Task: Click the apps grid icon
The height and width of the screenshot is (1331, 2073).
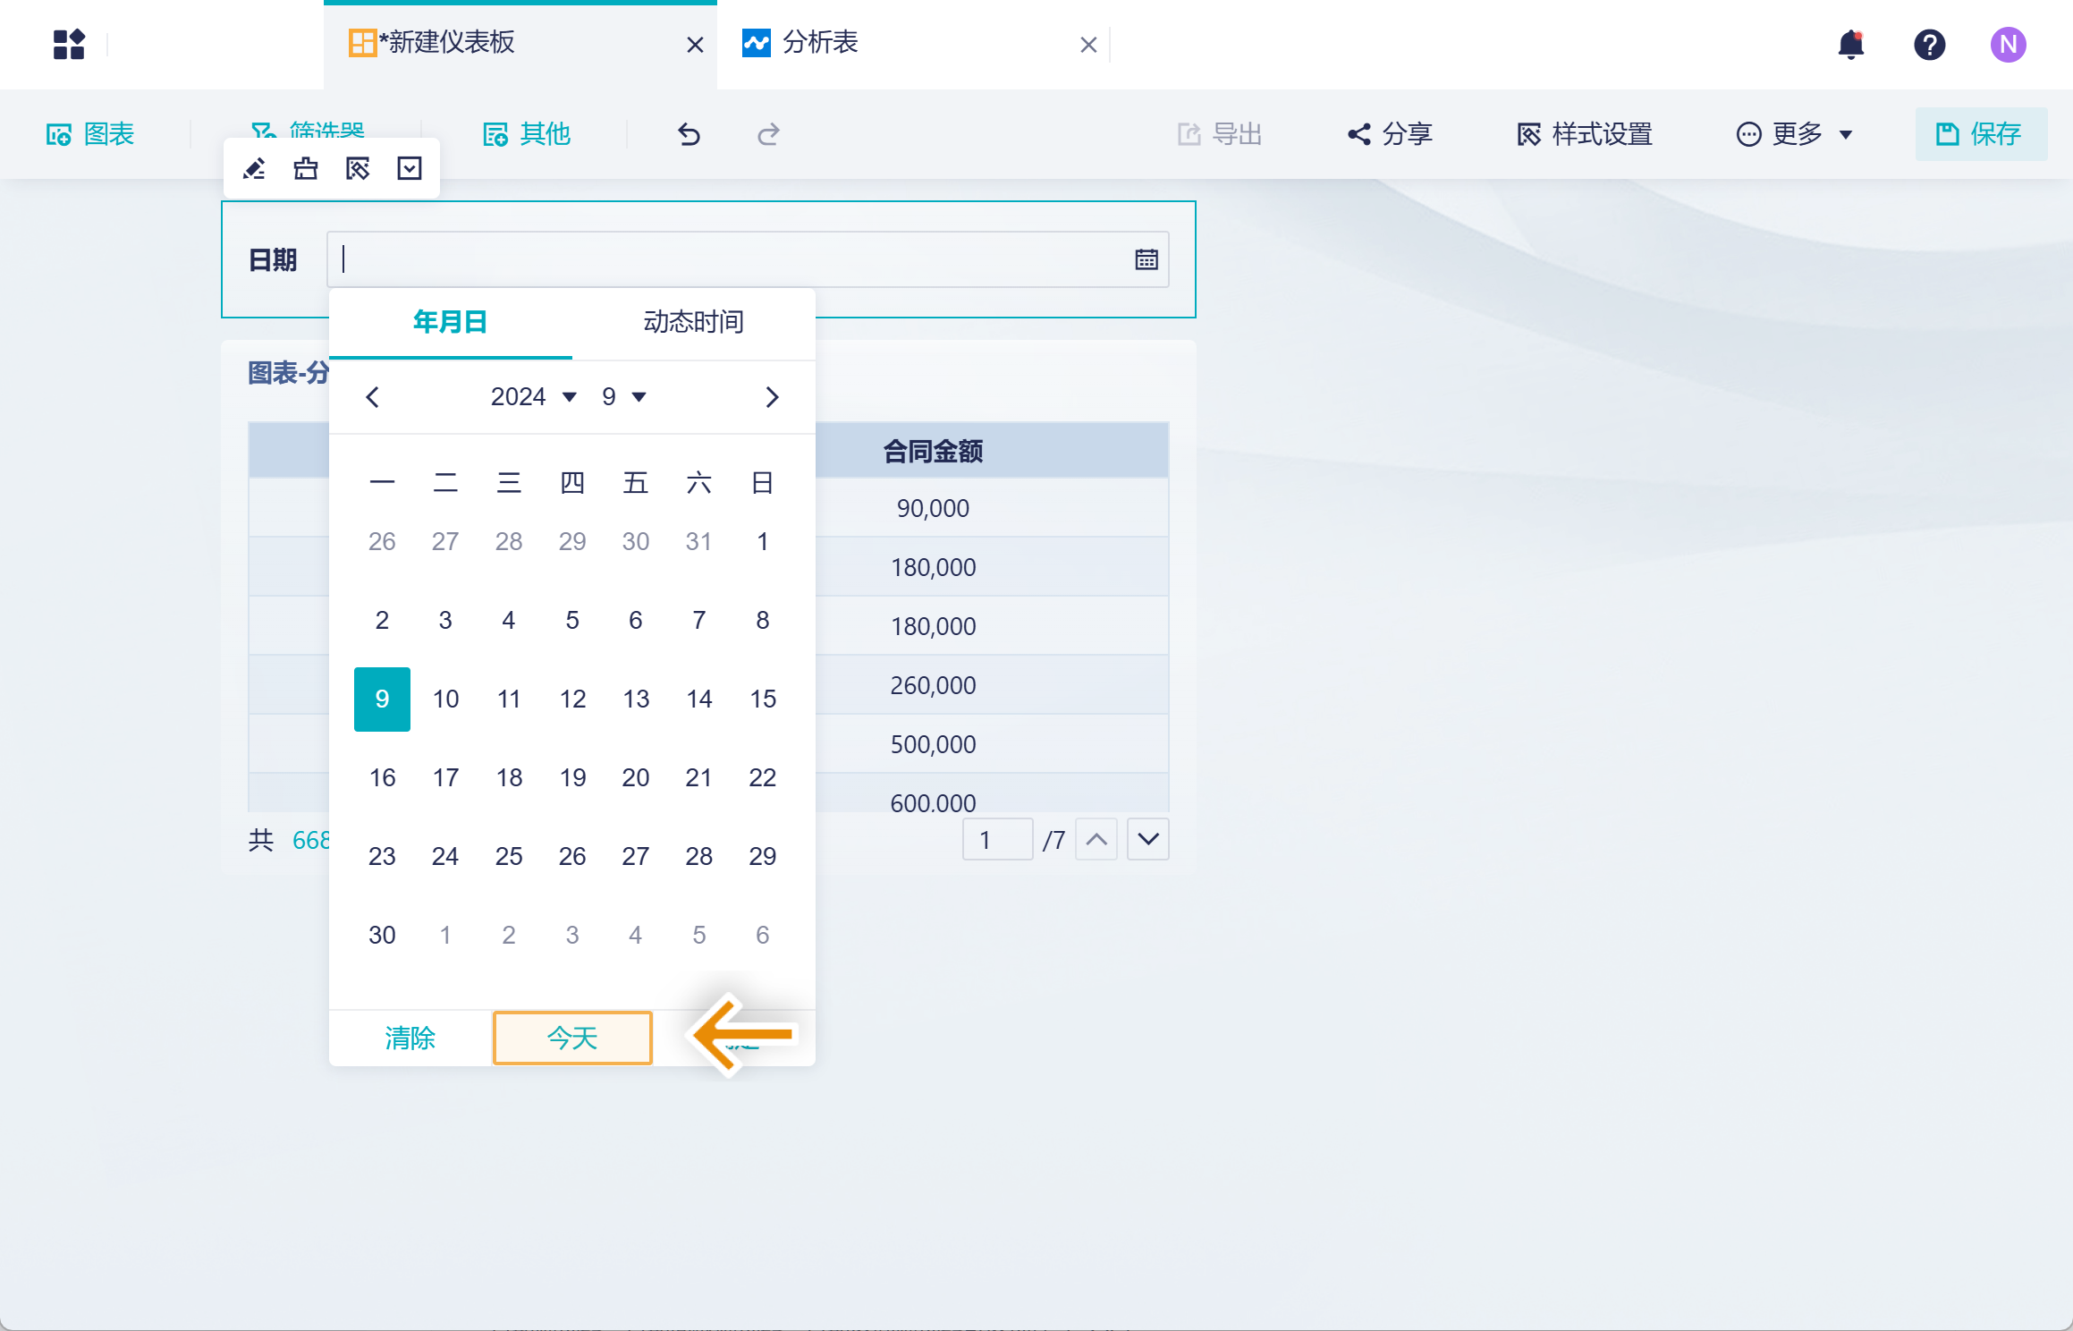Action: pyautogui.click(x=69, y=45)
